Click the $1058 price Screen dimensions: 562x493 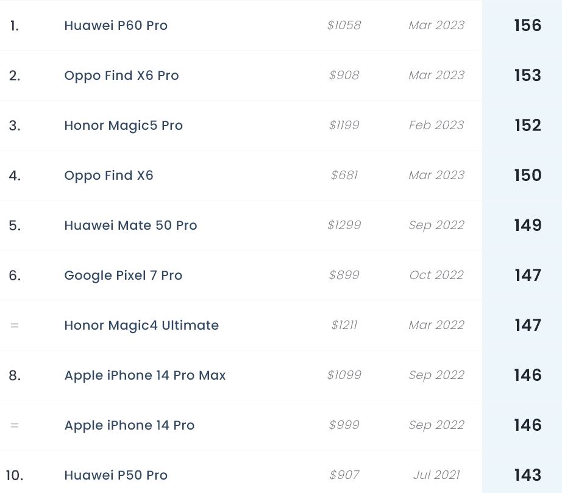pyautogui.click(x=344, y=26)
